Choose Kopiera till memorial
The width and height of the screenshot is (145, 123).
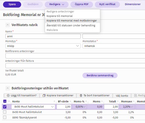point(60,16)
